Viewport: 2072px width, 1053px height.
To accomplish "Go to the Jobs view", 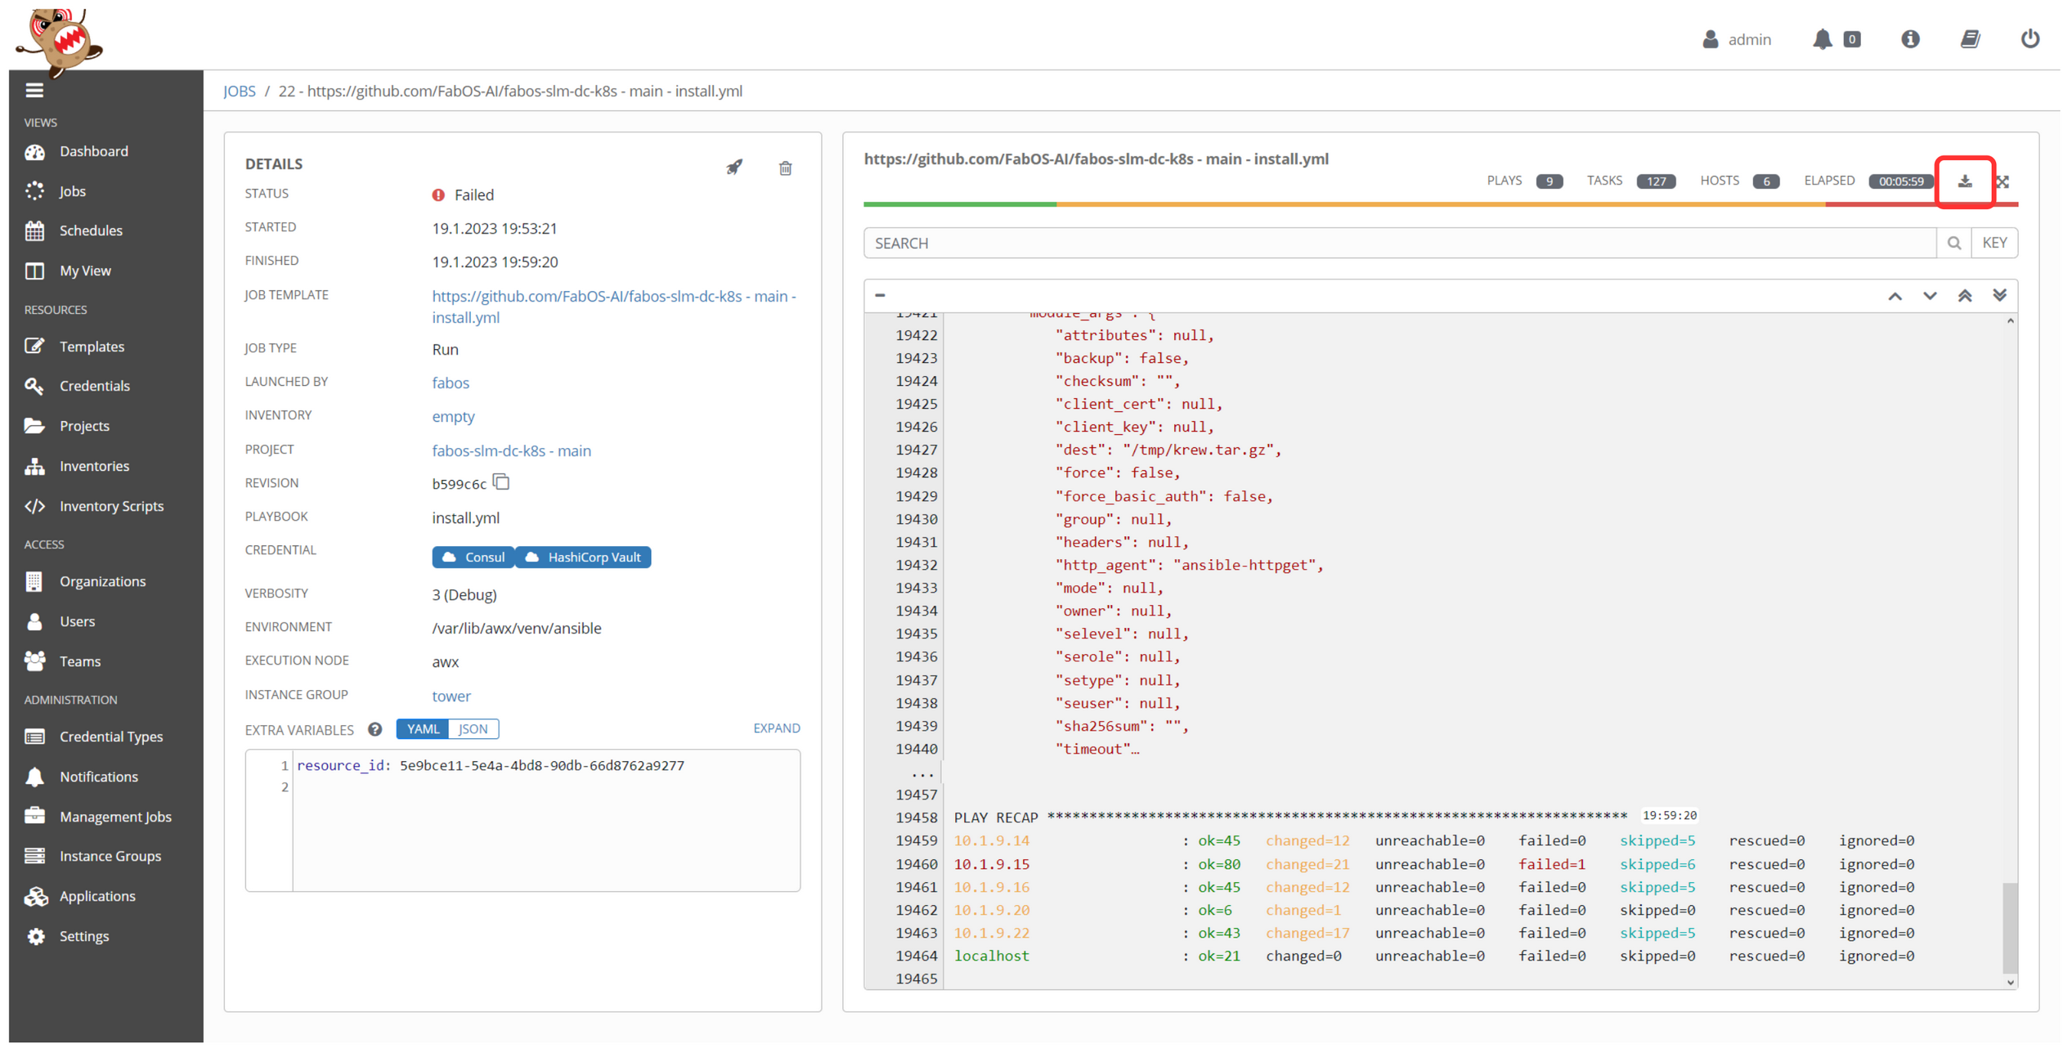I will click(x=71, y=191).
